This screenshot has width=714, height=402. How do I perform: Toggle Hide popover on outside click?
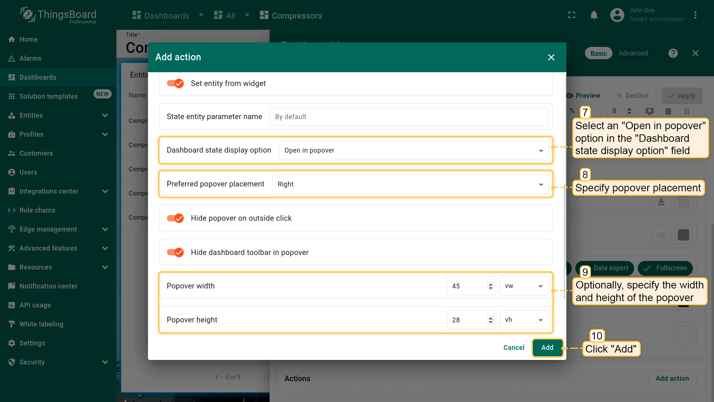tap(175, 218)
